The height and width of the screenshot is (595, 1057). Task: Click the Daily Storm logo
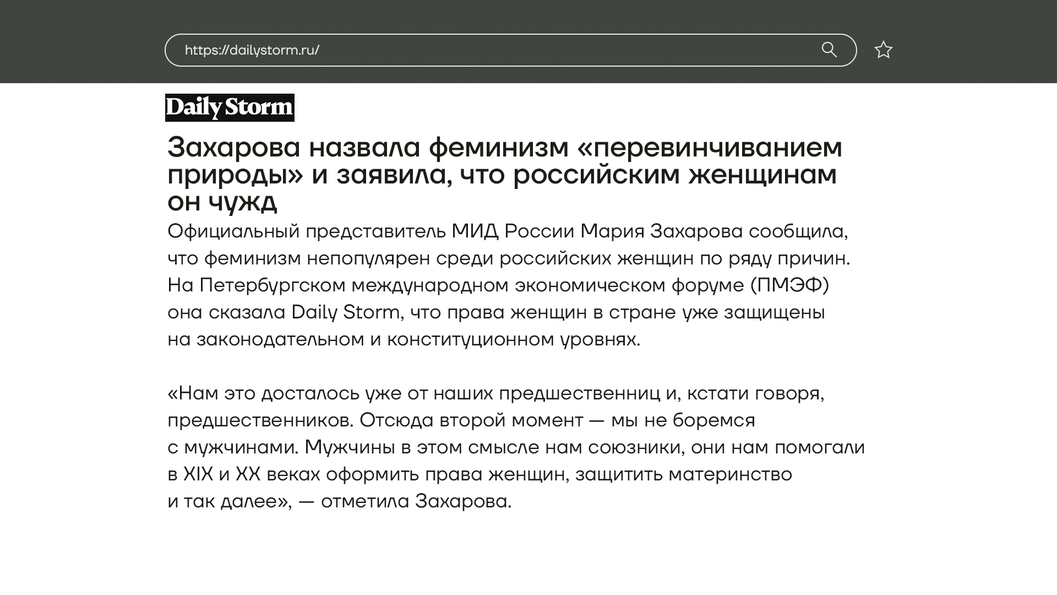pyautogui.click(x=230, y=107)
